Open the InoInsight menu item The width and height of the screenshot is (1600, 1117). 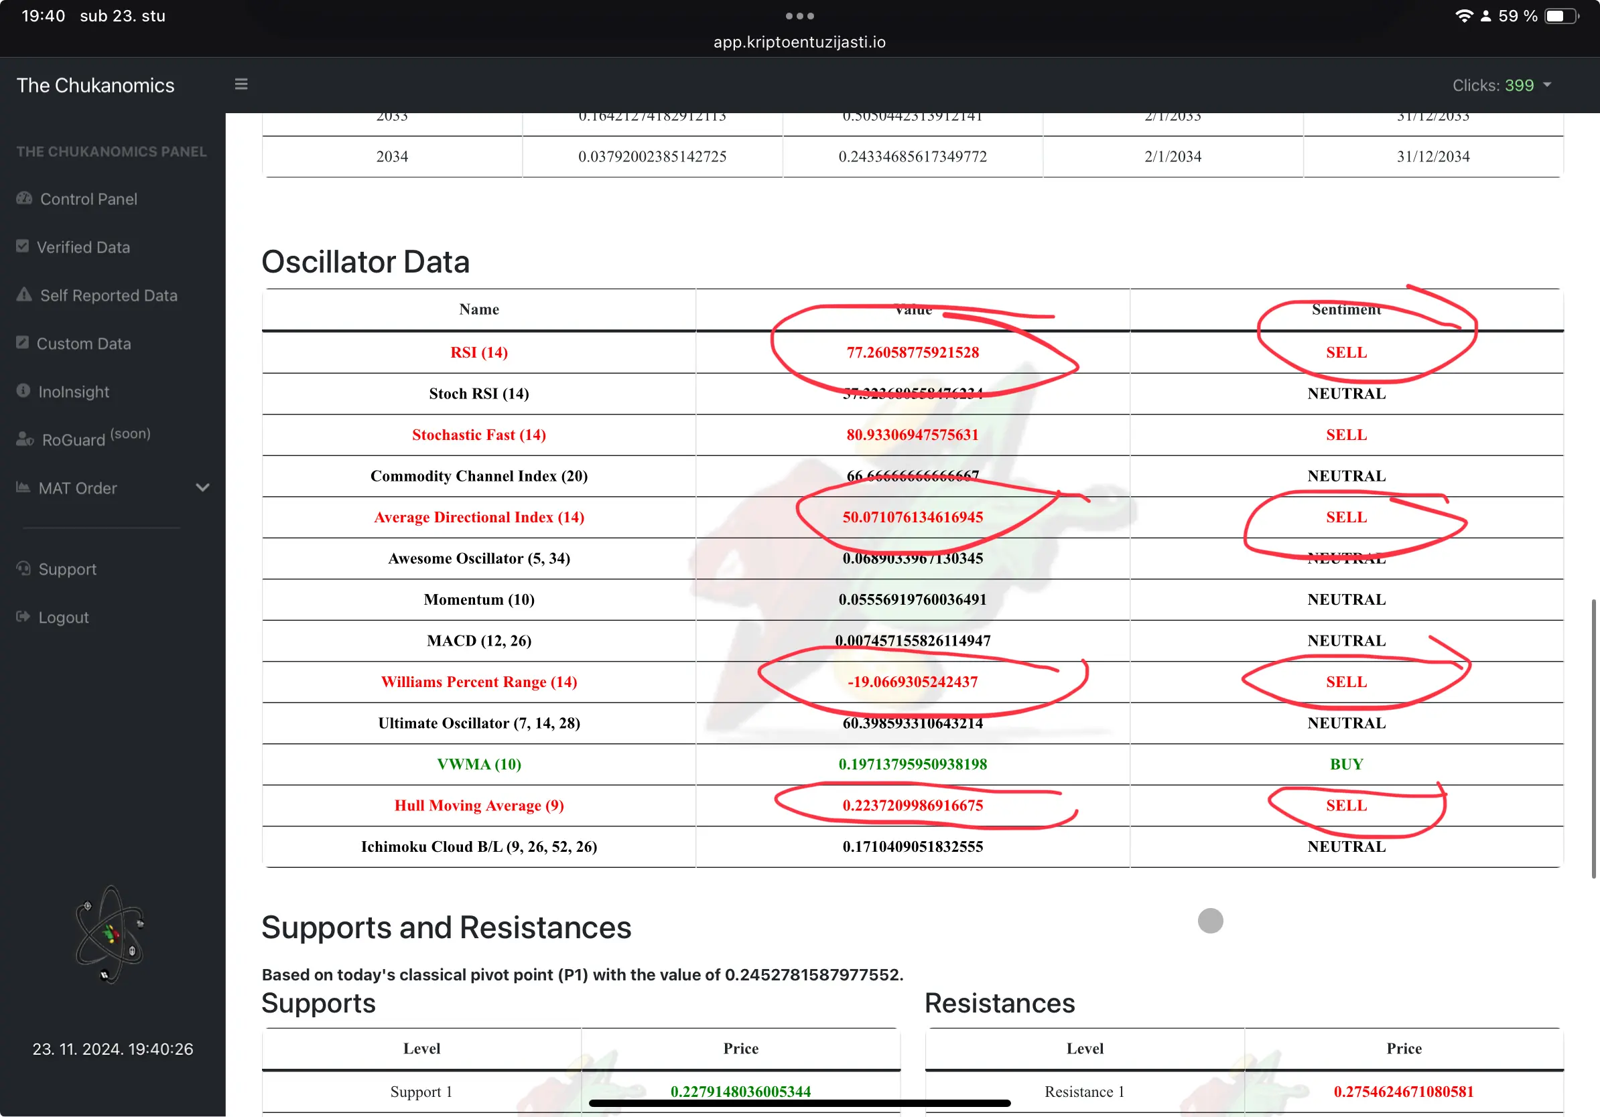[74, 392]
